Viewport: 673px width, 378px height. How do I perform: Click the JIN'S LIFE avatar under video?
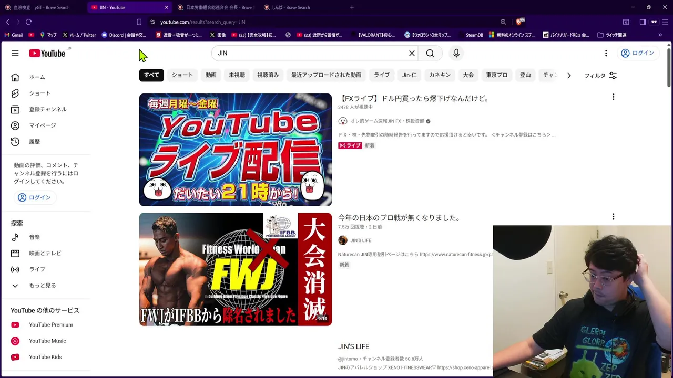coord(343,240)
